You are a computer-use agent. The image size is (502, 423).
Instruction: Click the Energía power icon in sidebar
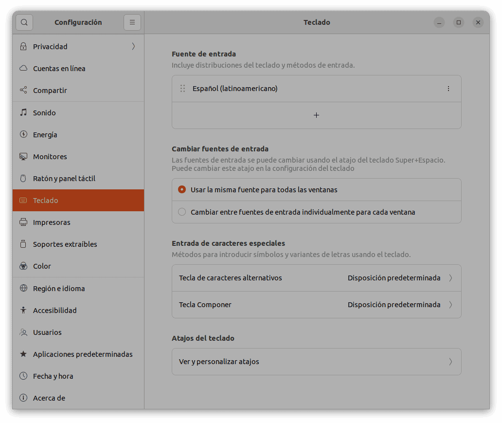22,134
